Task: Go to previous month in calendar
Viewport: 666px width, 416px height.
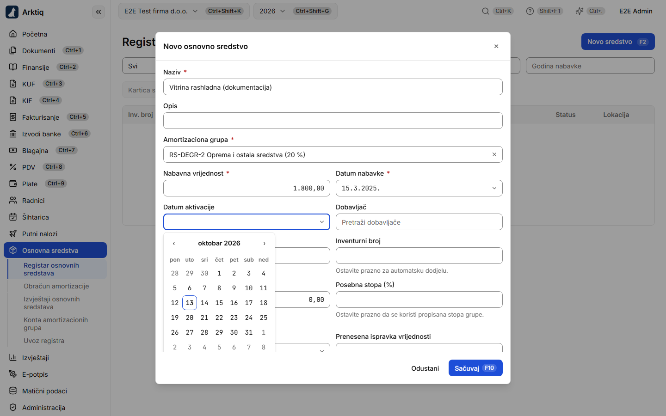Action: click(x=174, y=243)
